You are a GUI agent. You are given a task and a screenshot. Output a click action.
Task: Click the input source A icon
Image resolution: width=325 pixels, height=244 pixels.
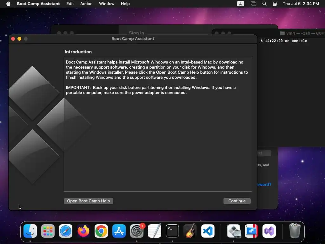click(241, 4)
